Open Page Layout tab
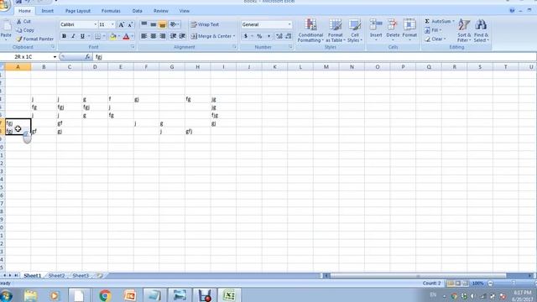The image size is (537, 302). pos(78,11)
